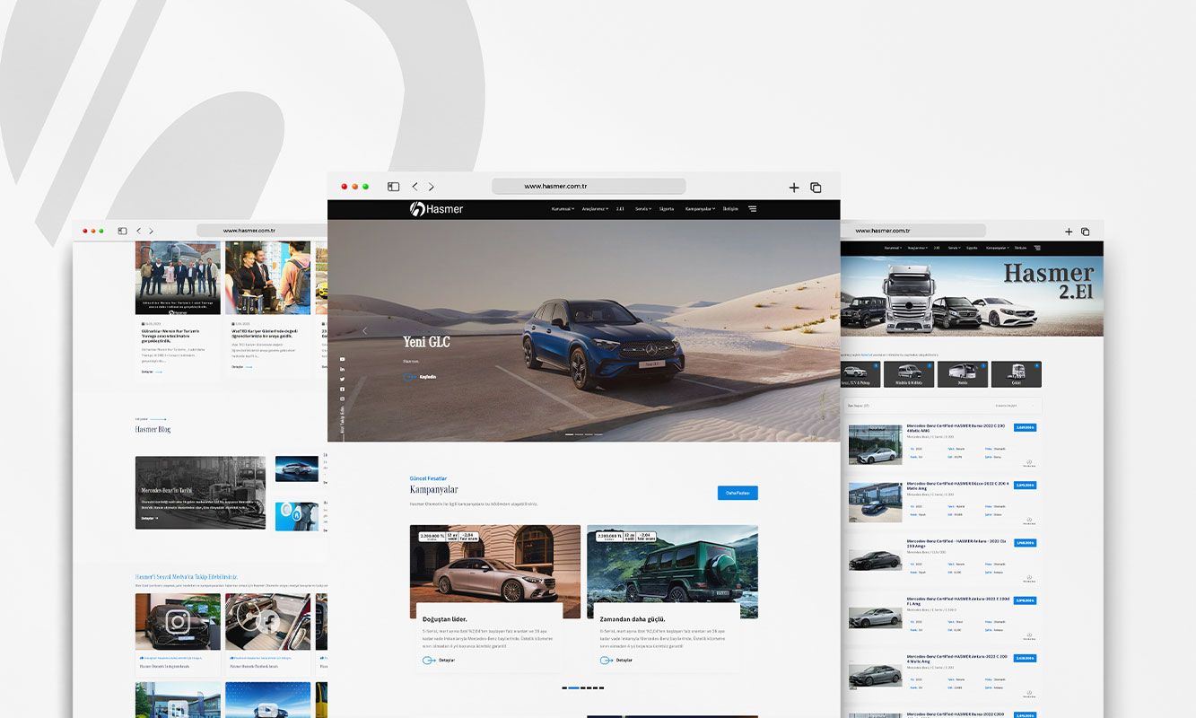Select the Çekici truck category

click(x=1017, y=374)
